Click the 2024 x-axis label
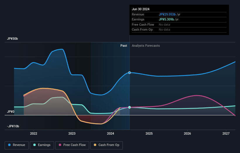 110,133
